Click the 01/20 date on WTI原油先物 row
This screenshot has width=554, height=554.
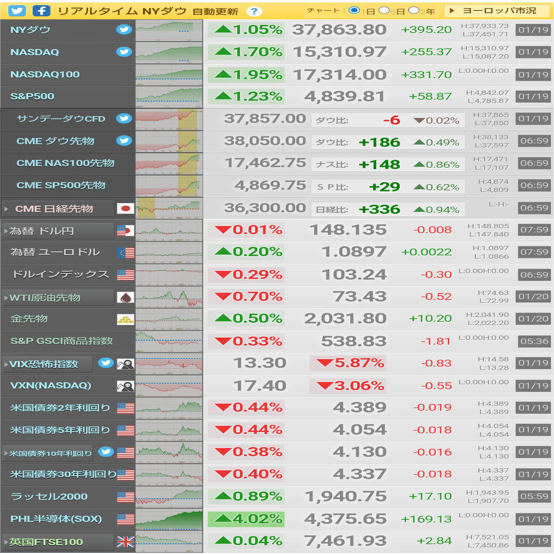[534, 296]
